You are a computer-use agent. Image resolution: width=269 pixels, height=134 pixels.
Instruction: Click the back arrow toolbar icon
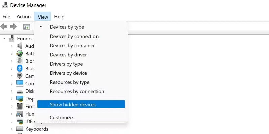click(x=5, y=26)
